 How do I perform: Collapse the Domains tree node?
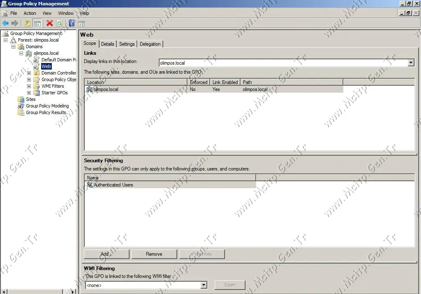click(x=13, y=47)
